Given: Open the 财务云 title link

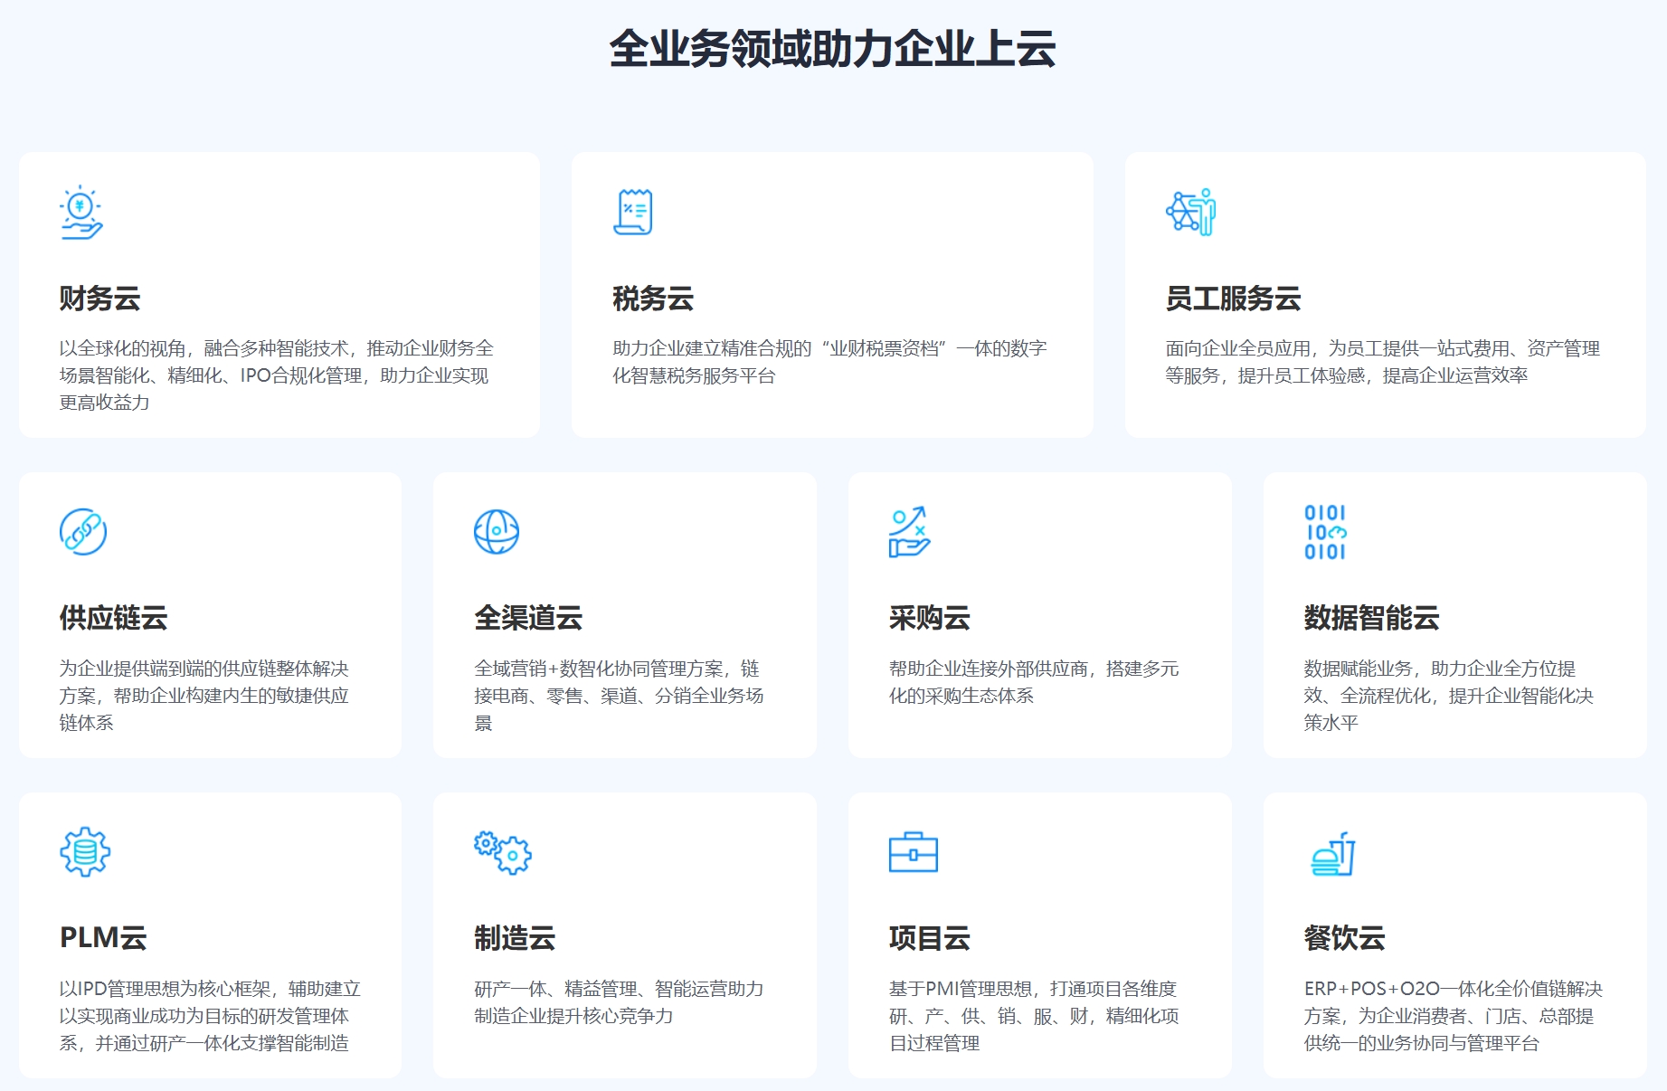Looking at the screenshot, I should tap(100, 299).
